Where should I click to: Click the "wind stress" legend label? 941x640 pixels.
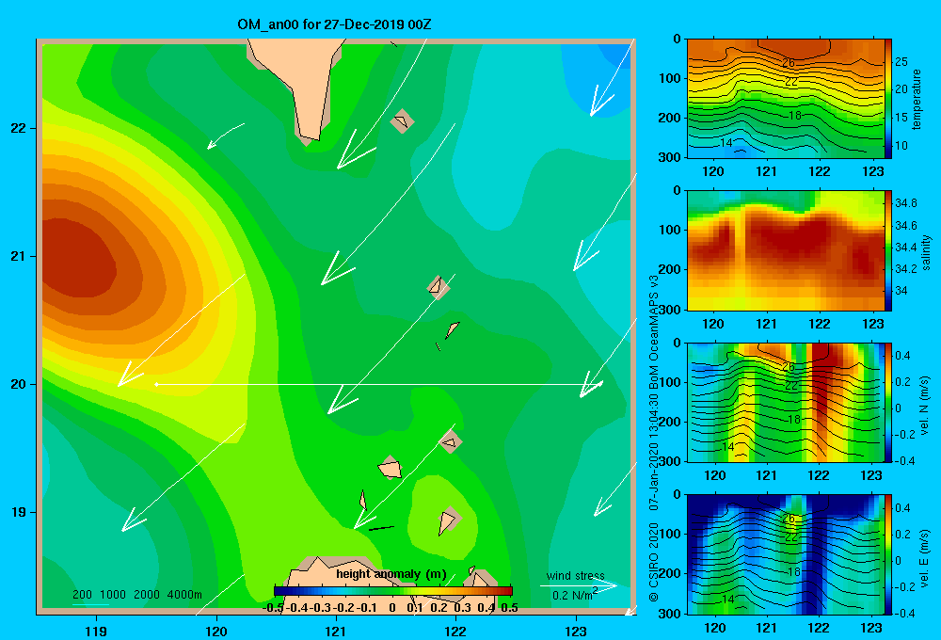click(x=576, y=575)
